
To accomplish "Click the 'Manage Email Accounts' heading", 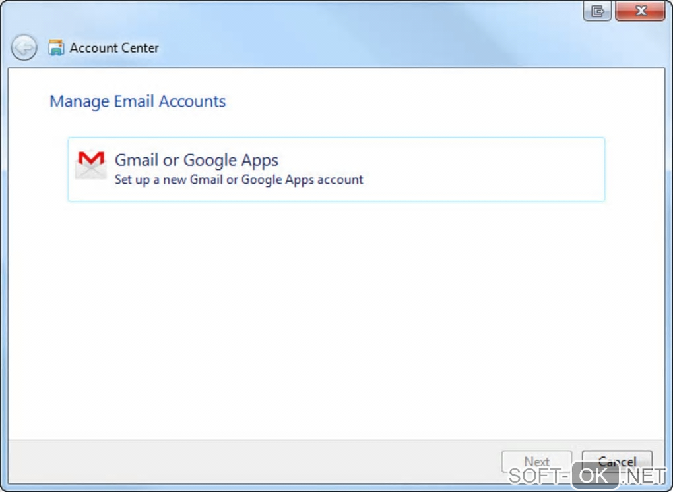I will (138, 101).
